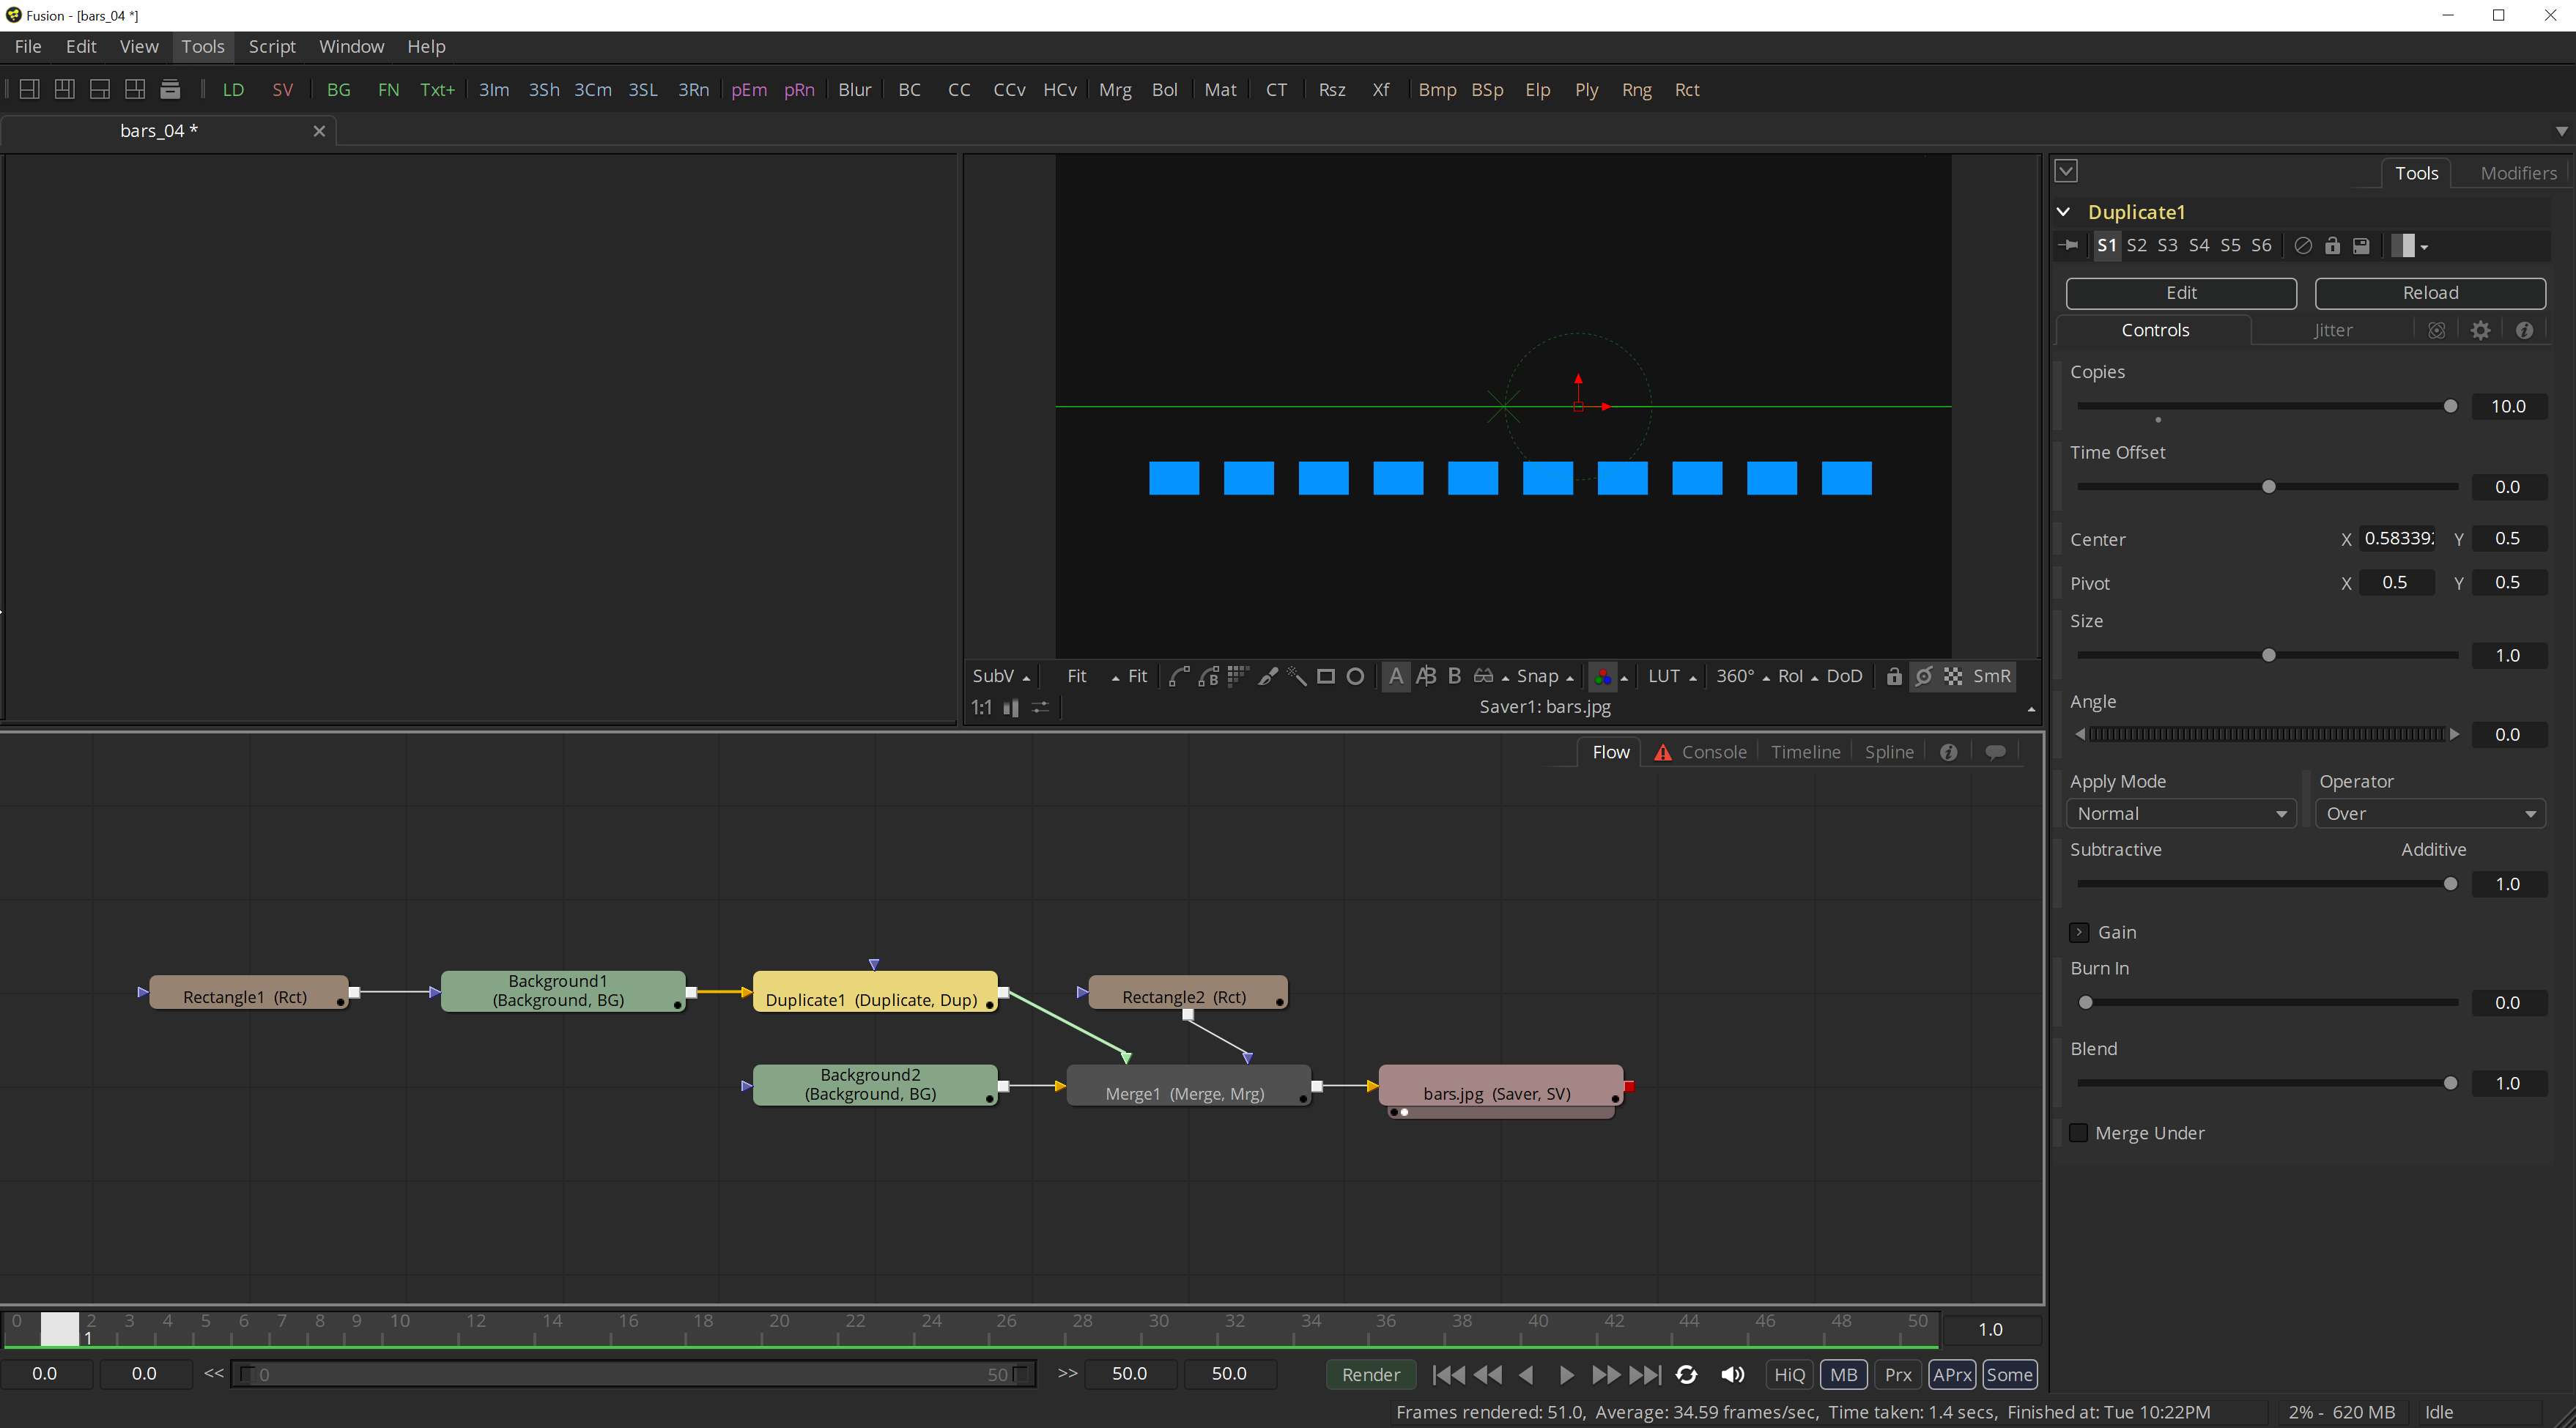Click the save settings disk icon
The width and height of the screenshot is (2576, 1428).
(x=2361, y=245)
